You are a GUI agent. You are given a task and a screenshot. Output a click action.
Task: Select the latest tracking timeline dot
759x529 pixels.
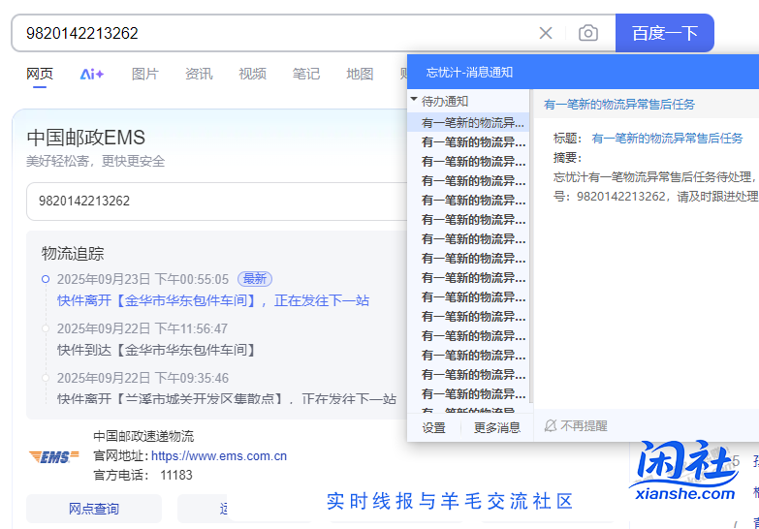pyautogui.click(x=46, y=279)
